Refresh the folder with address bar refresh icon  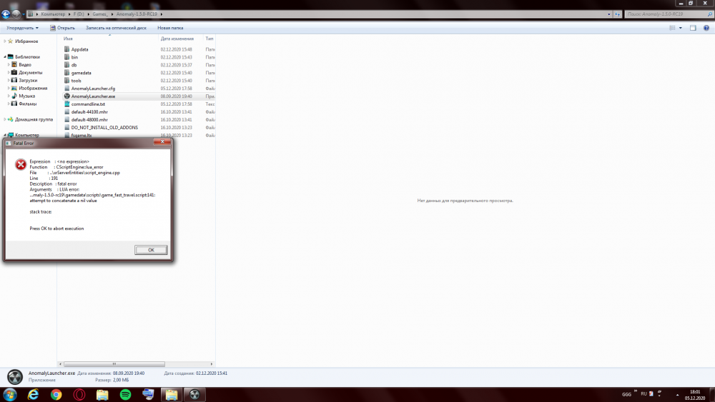point(618,14)
